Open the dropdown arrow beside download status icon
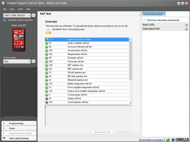Image resolution: width=190 pixels, height=142 pixels. click(170, 140)
